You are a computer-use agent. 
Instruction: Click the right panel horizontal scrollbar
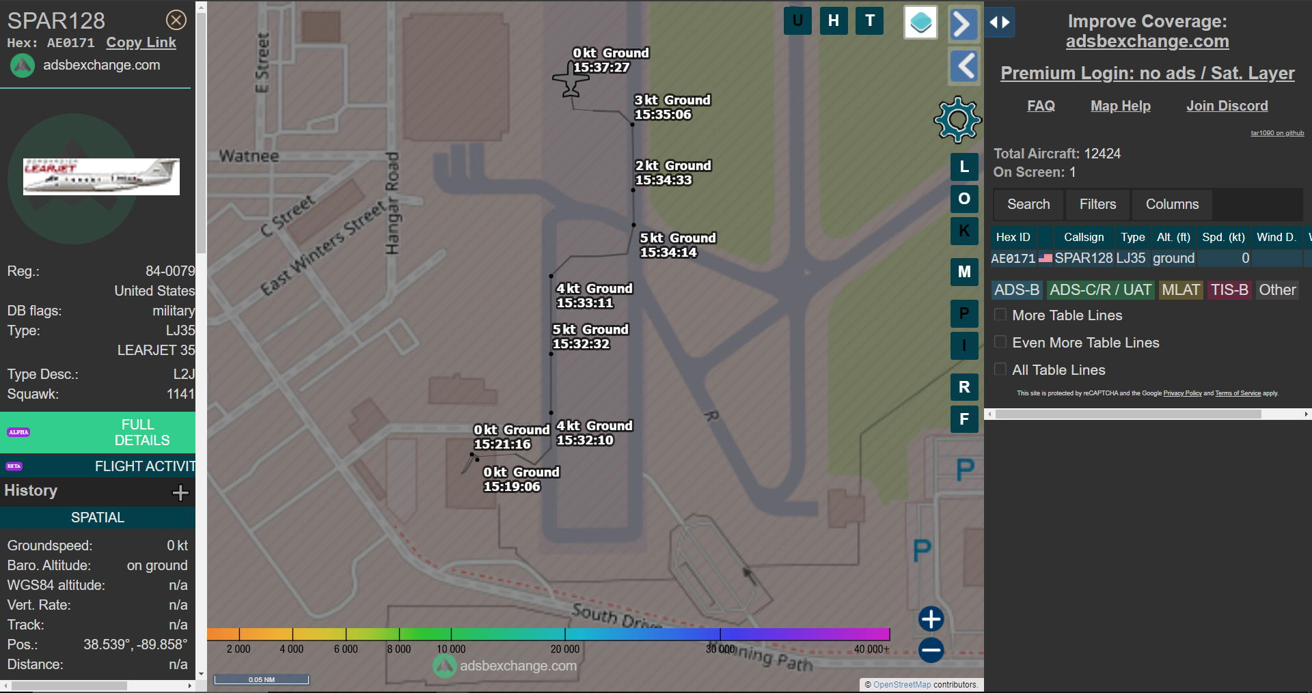coord(1128,414)
